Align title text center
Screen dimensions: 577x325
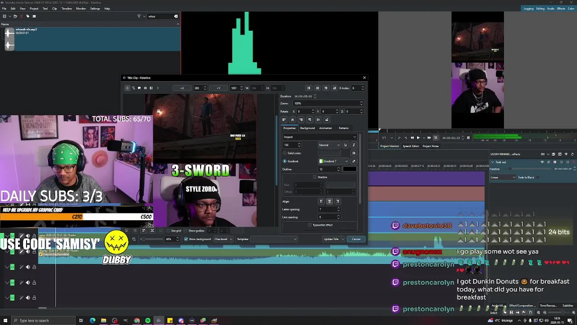click(330, 201)
